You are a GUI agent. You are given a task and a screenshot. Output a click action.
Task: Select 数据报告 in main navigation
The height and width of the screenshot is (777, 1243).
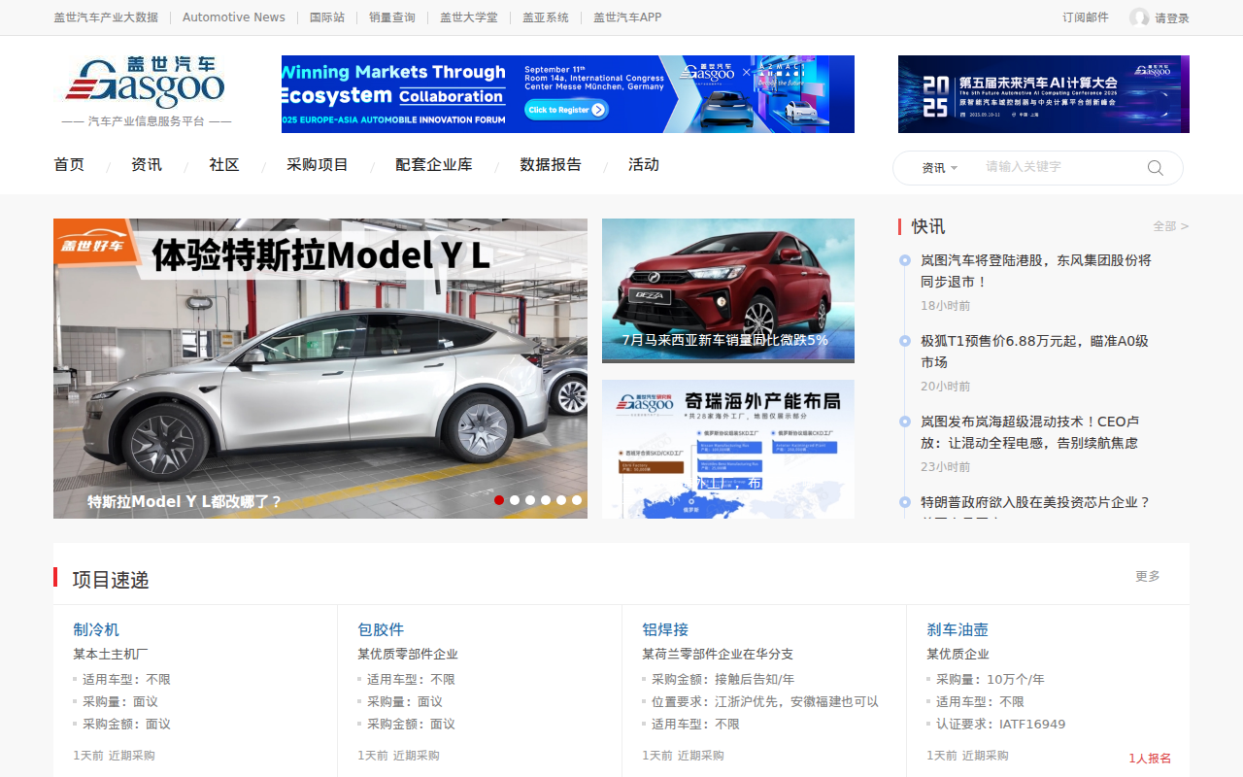click(551, 165)
